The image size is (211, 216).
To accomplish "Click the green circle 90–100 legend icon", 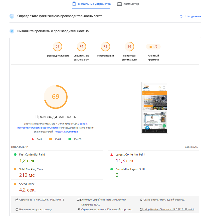I will pos(70,139).
